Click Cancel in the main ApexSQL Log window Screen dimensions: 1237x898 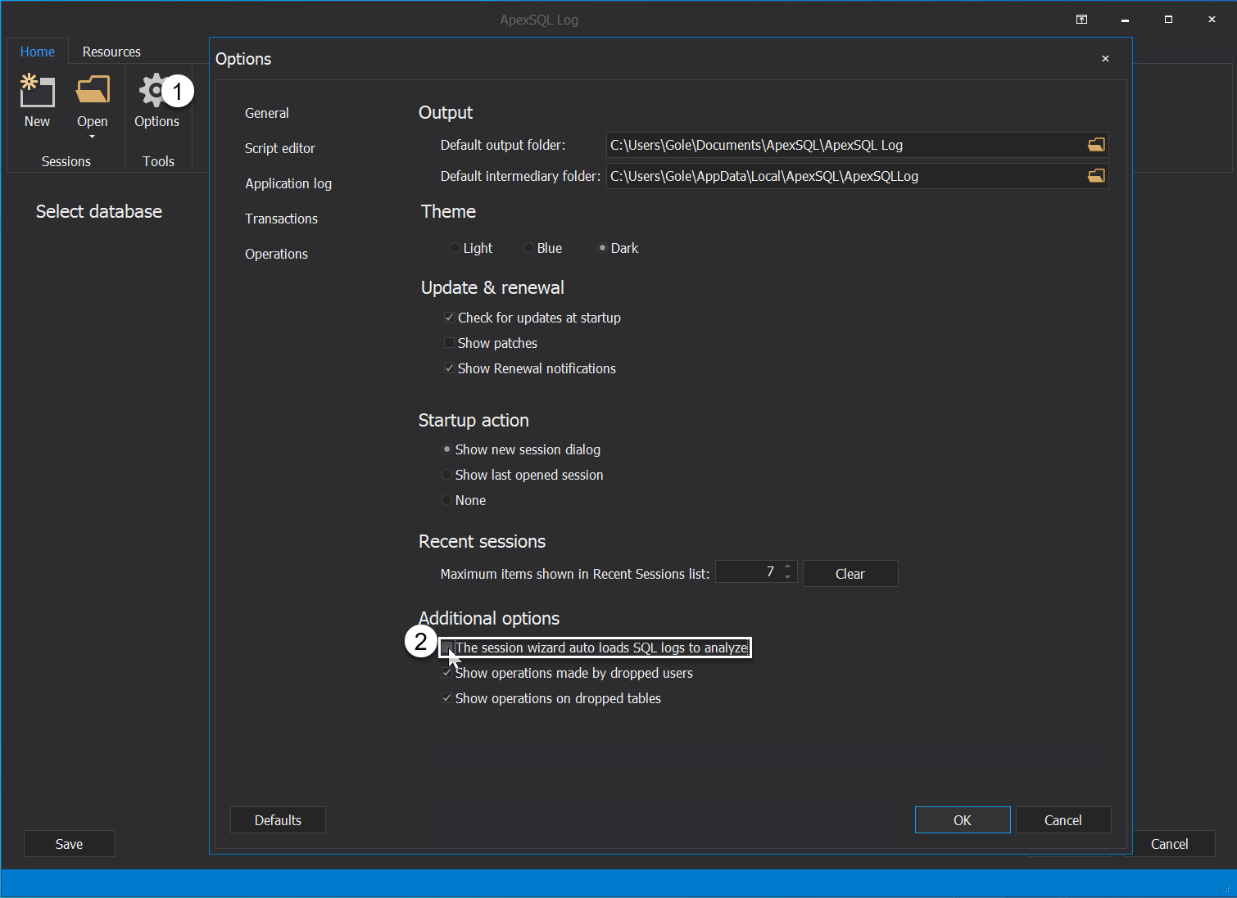pos(1169,844)
